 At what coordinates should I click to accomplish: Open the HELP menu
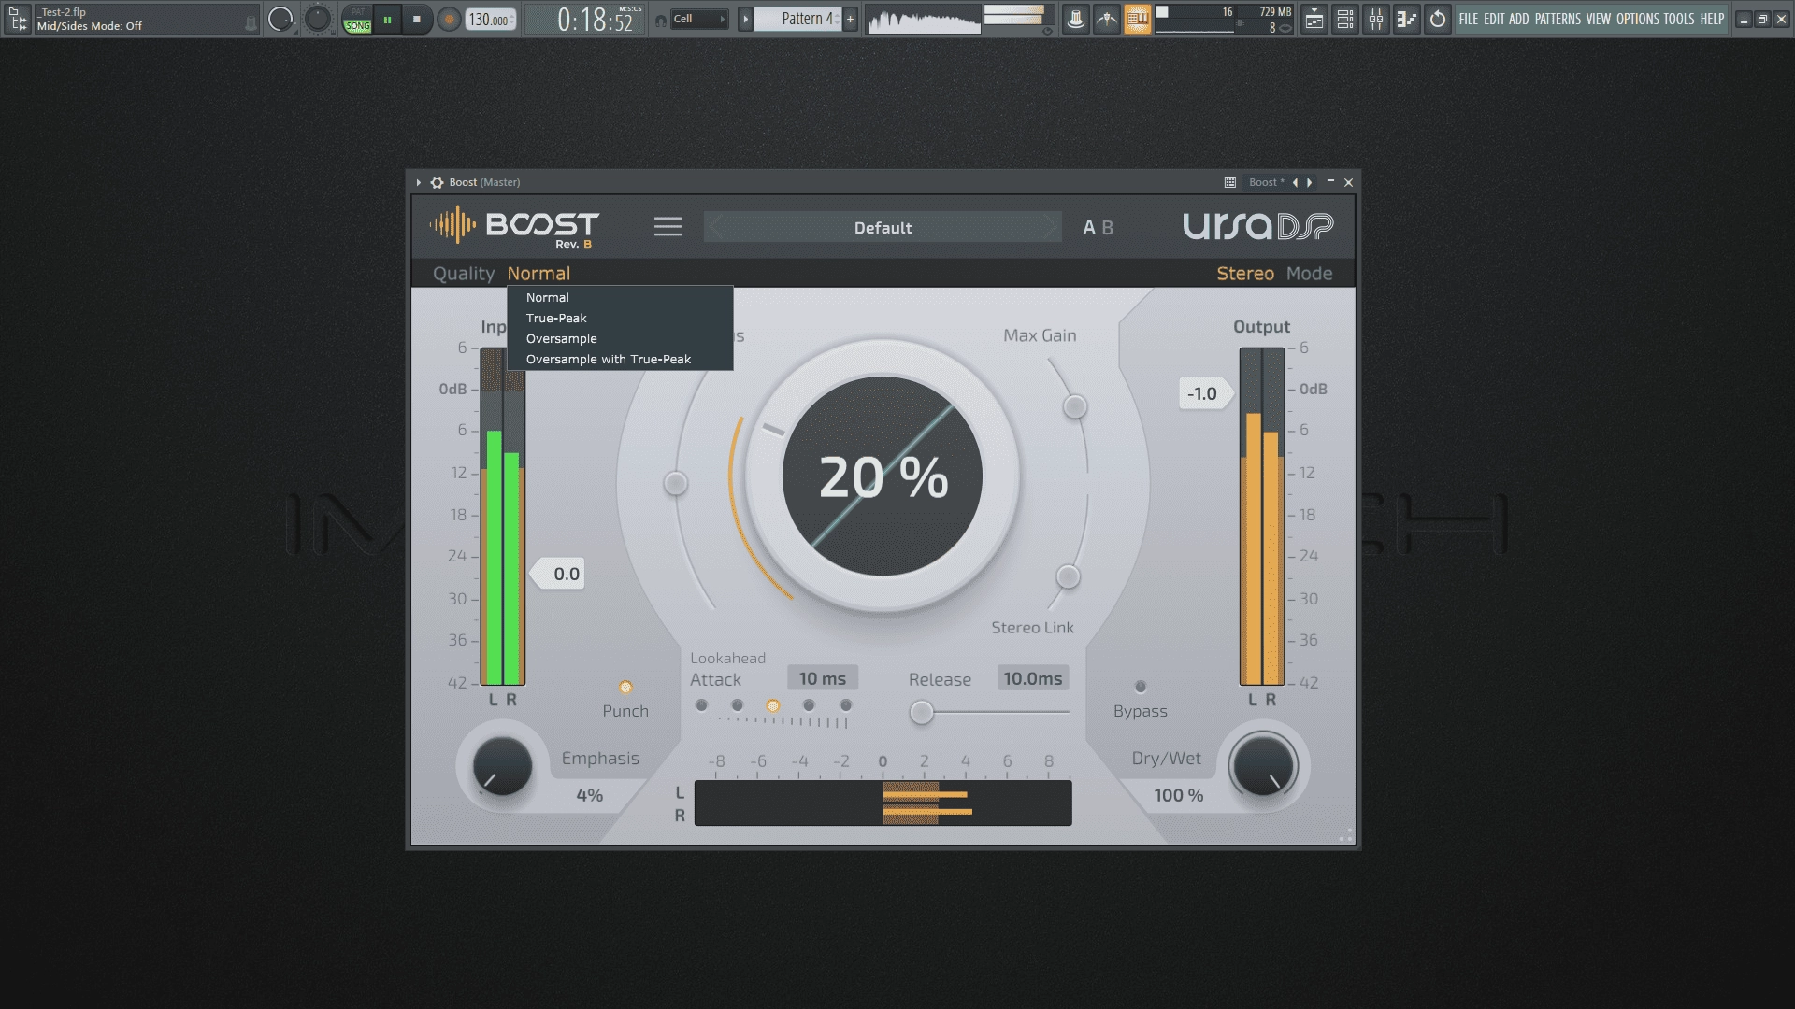coord(1712,19)
